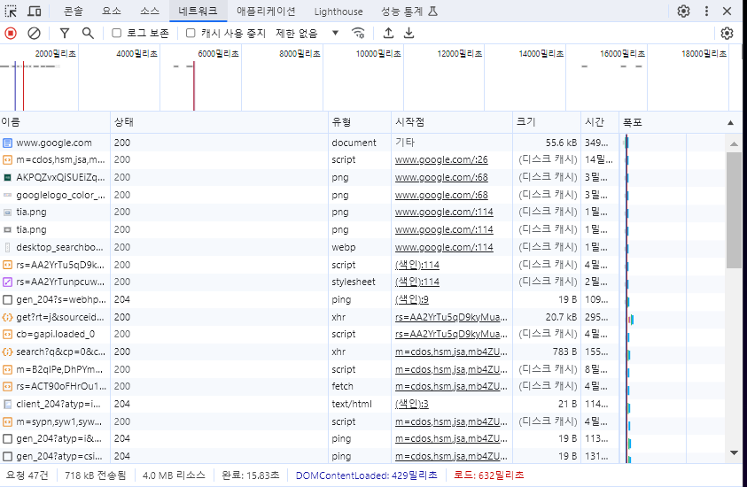Click 718 kB 전송됨 in status bar
Image resolution: width=747 pixels, height=487 pixels.
tap(96, 475)
